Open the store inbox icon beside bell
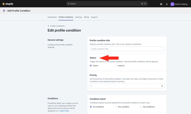Viewport: 191px width, 114px height. [x=161, y=4]
